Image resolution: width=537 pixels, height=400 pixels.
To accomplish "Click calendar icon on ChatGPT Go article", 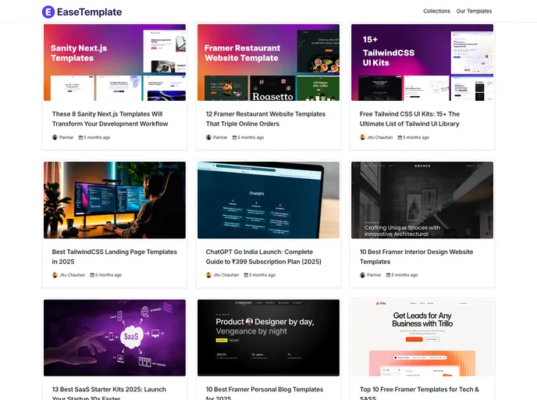I will click(x=246, y=275).
